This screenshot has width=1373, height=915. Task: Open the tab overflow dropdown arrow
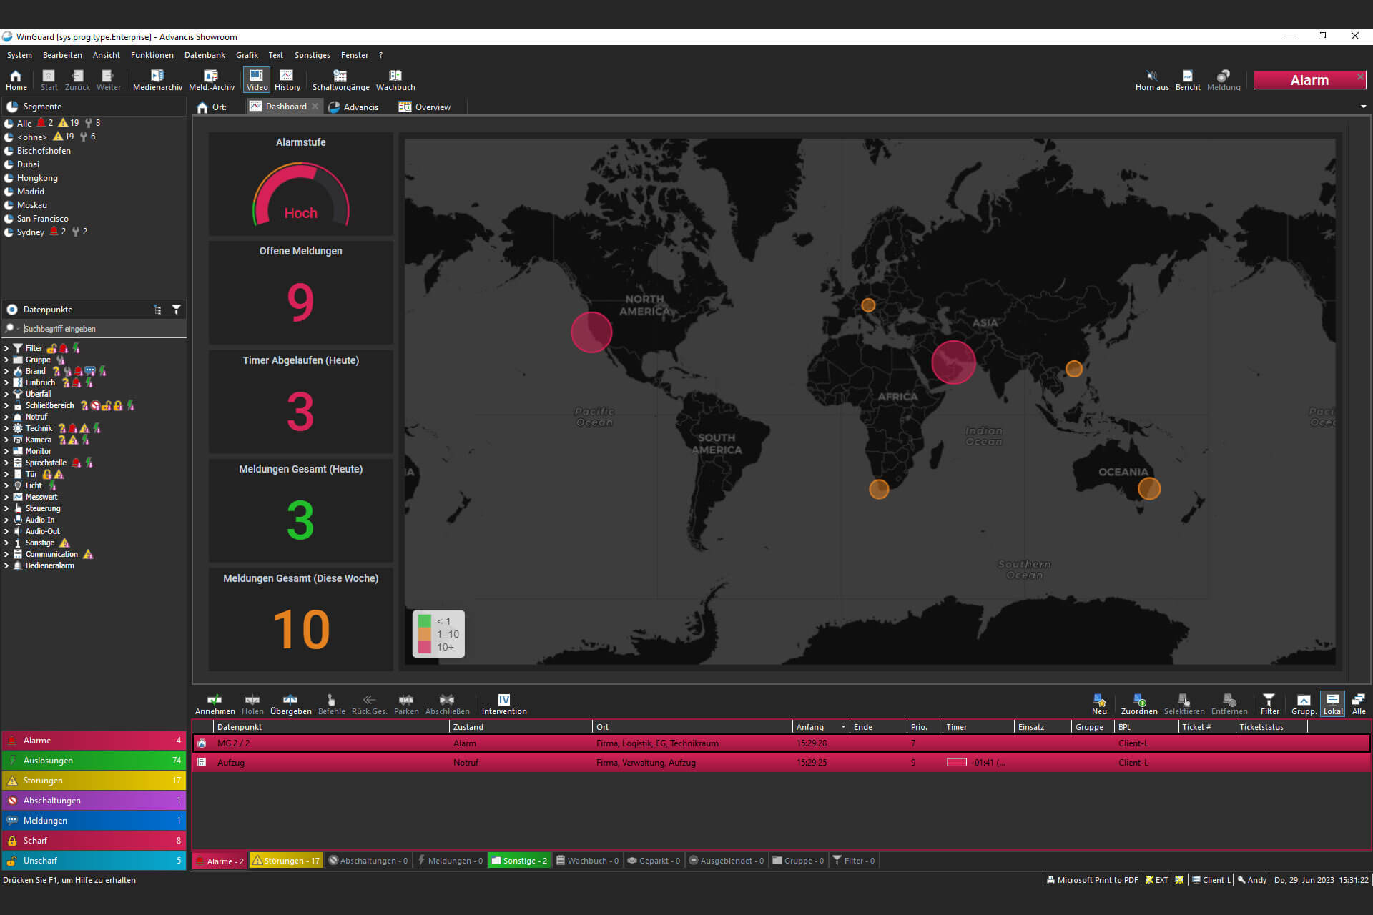(x=1363, y=107)
